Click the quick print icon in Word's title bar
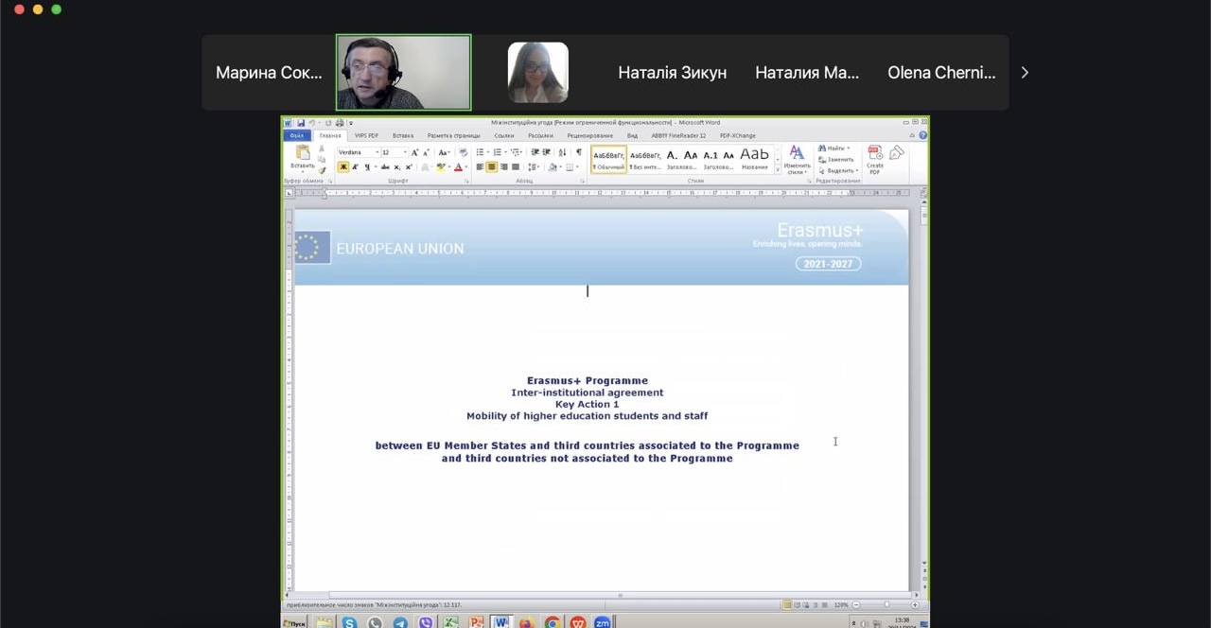Image resolution: width=1211 pixels, height=628 pixels. coord(340,123)
